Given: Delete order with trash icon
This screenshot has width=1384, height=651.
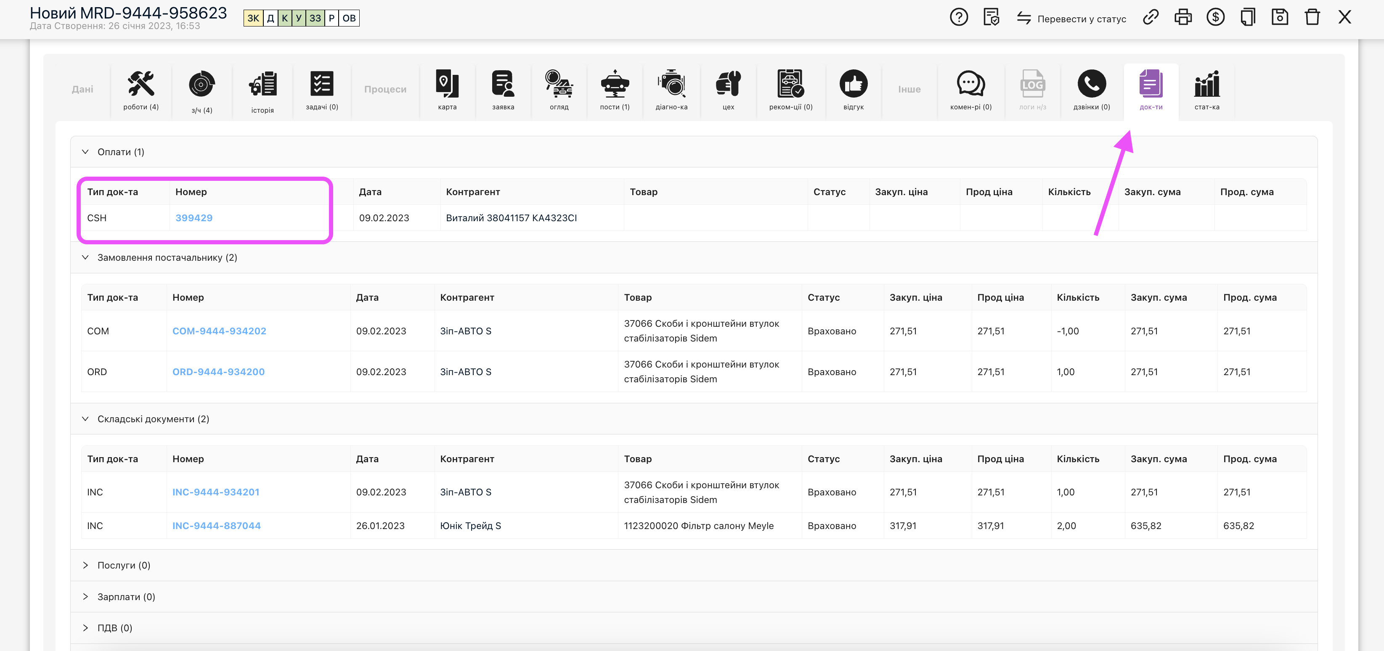Looking at the screenshot, I should pos(1312,18).
